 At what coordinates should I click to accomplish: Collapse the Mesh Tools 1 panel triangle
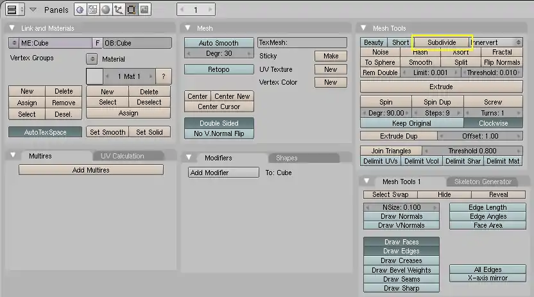coord(366,182)
